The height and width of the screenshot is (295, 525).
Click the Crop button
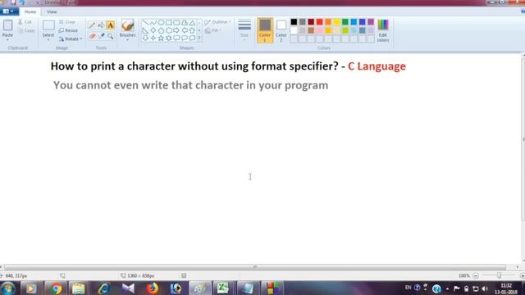[x=67, y=22]
